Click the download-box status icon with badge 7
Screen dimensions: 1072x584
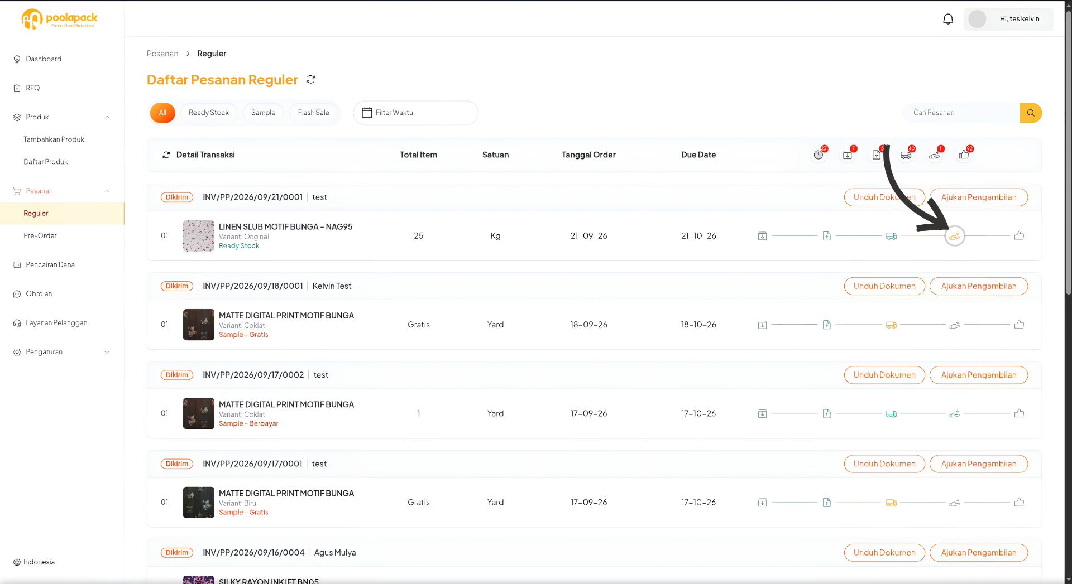point(848,155)
